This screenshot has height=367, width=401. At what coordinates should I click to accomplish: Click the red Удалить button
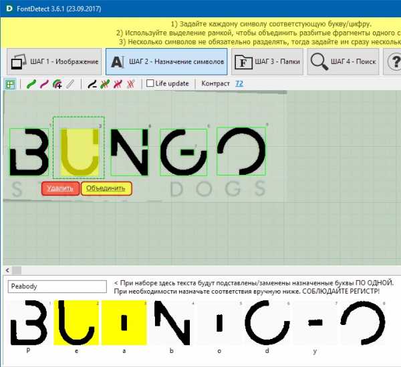[60, 188]
